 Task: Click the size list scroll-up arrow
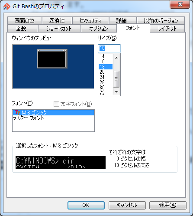(116, 58)
